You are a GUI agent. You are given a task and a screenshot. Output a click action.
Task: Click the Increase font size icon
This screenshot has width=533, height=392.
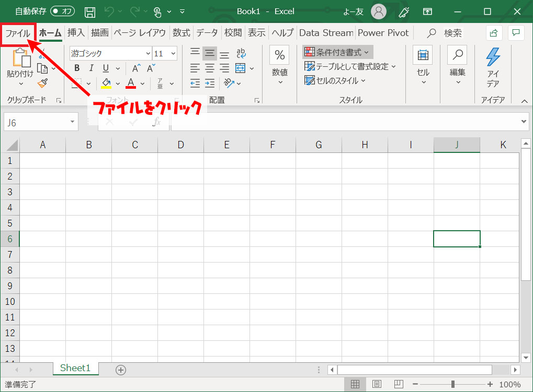[x=136, y=68]
